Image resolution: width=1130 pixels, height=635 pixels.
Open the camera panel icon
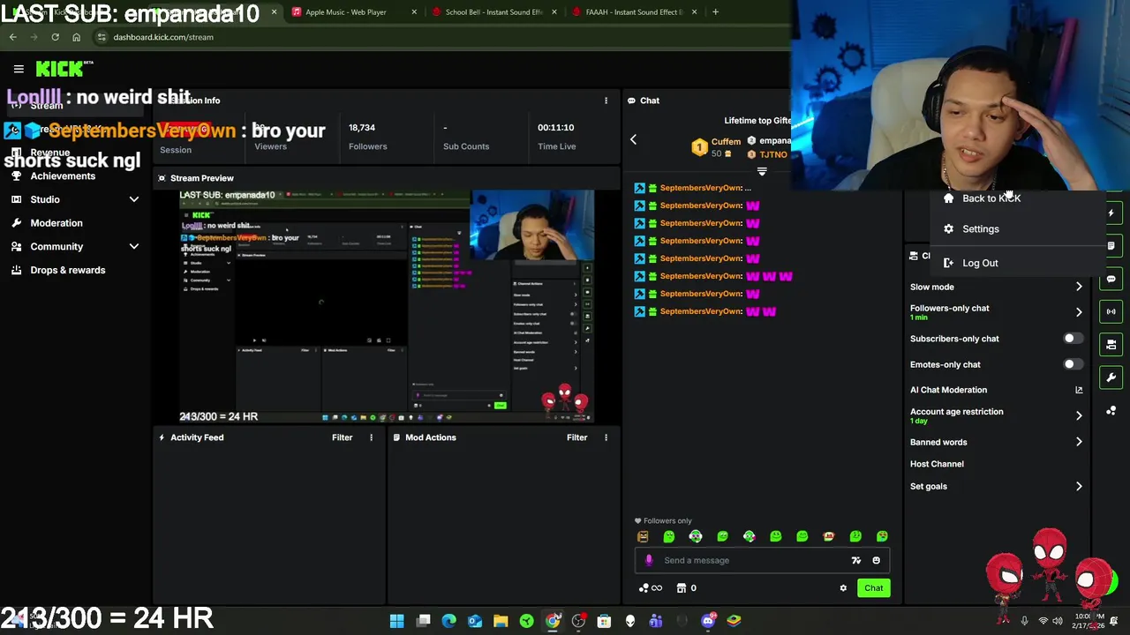click(x=1111, y=345)
